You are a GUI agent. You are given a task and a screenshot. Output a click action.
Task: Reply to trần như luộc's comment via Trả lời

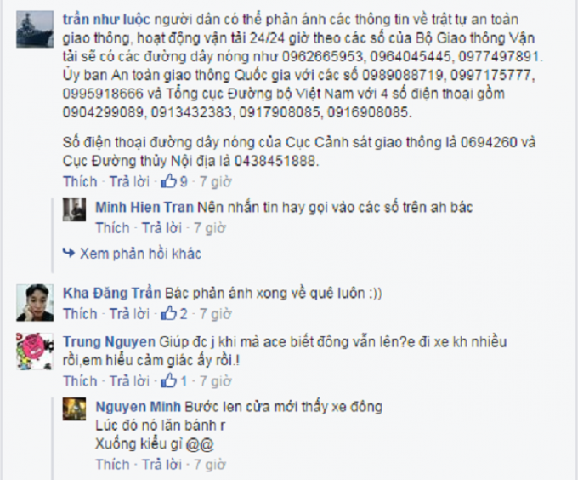[x=129, y=181]
